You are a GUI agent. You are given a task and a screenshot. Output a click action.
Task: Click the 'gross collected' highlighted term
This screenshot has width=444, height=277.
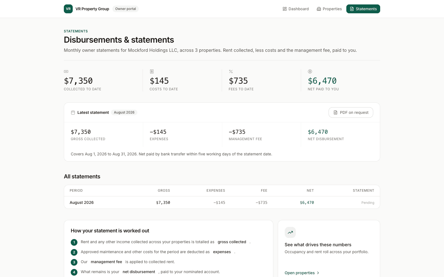click(x=232, y=242)
